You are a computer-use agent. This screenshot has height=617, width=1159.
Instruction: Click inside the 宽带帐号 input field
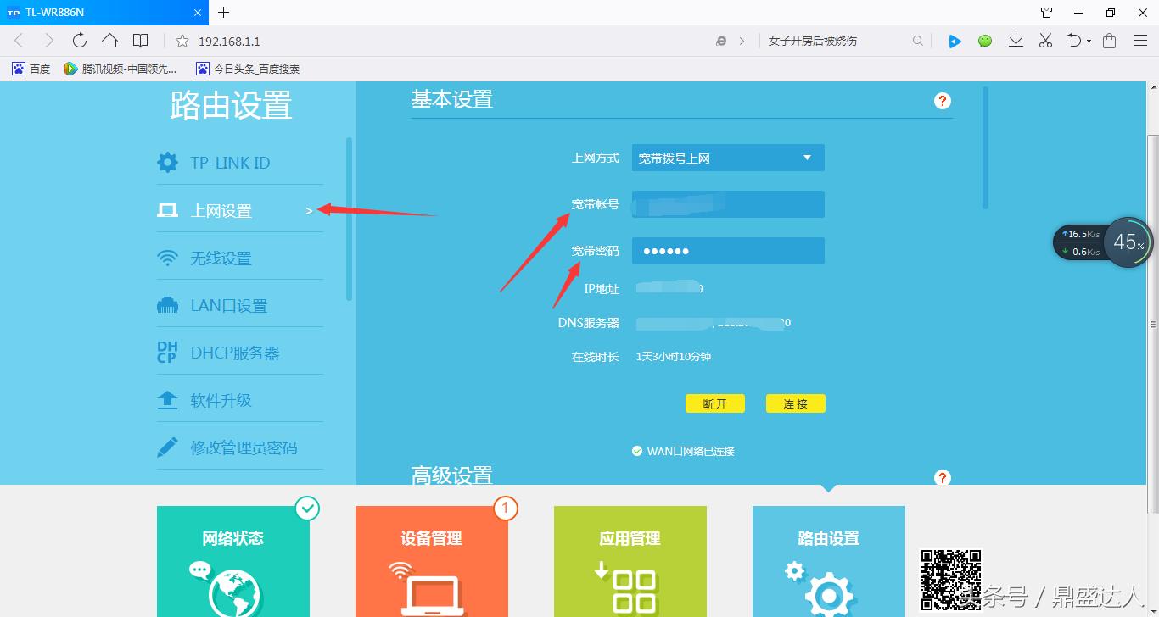pyautogui.click(x=727, y=204)
